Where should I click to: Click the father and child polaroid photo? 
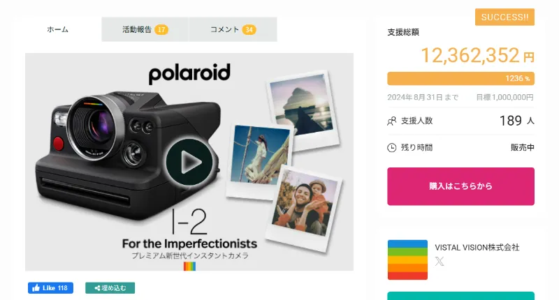pyautogui.click(x=304, y=208)
